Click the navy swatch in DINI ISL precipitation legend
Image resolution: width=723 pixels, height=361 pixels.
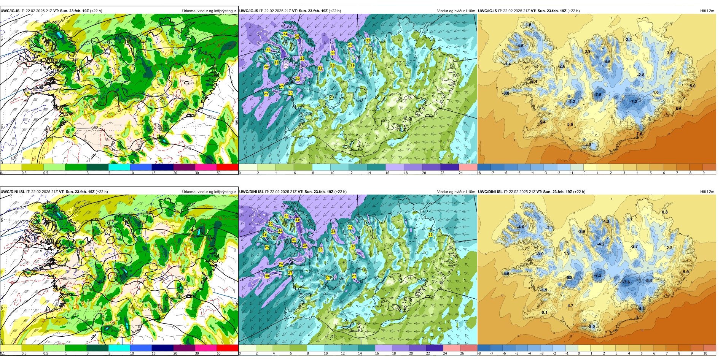pos(162,348)
